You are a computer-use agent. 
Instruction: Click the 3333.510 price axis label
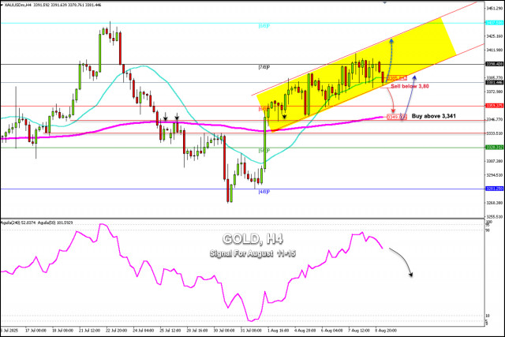495,133
